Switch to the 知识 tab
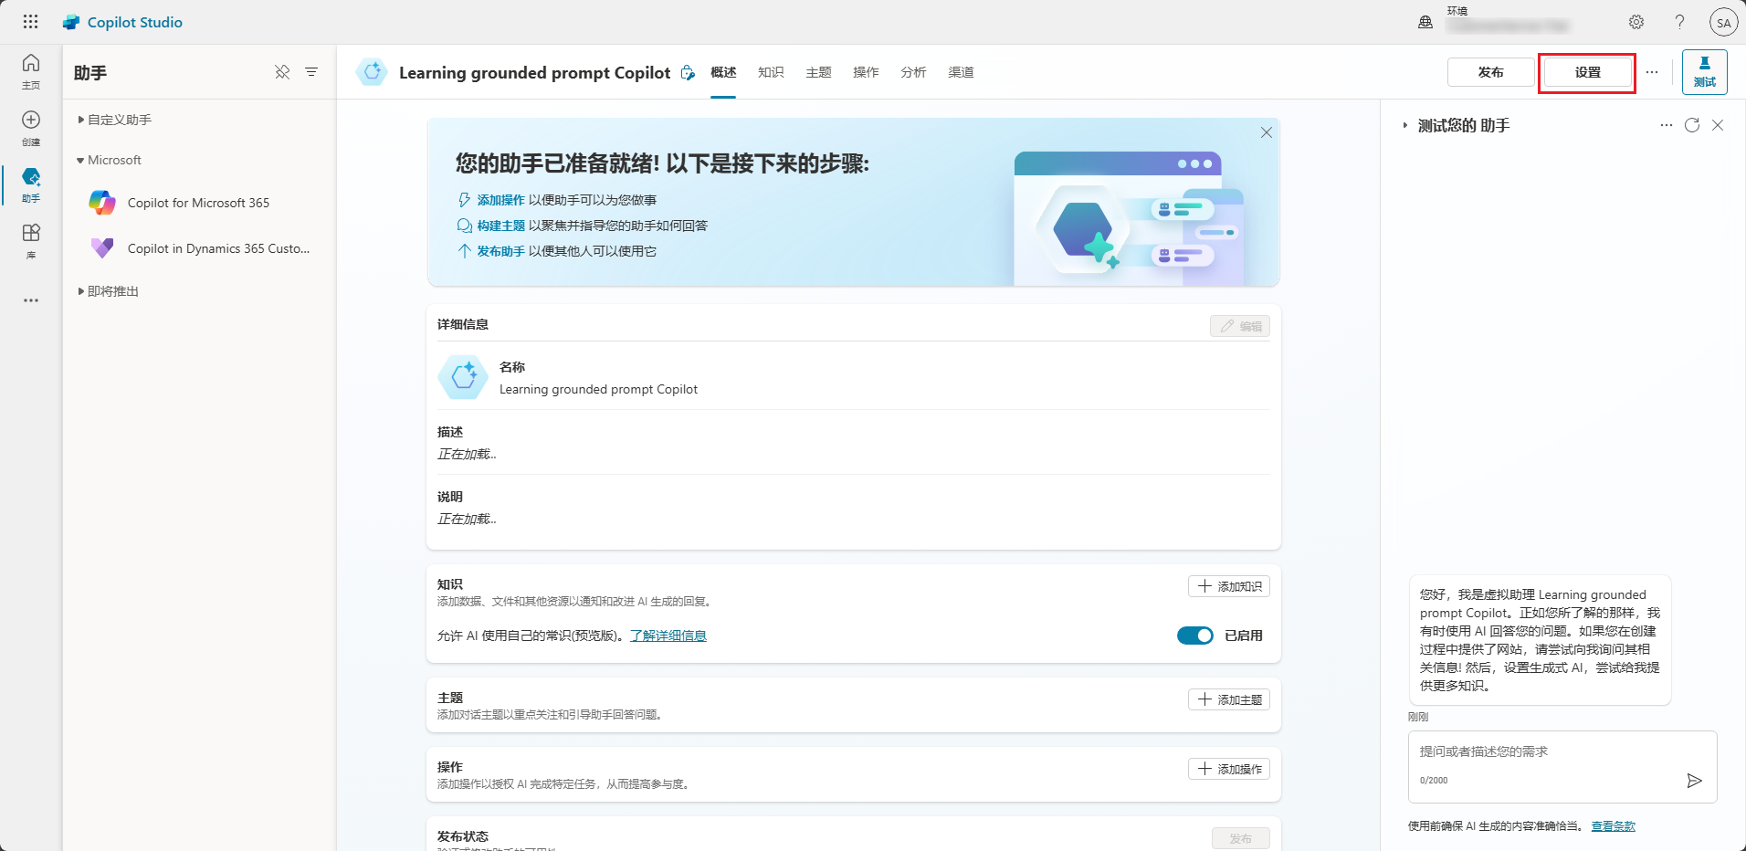The image size is (1746, 851). 771,72
